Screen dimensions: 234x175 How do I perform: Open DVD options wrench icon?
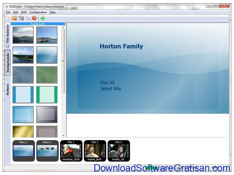click(28, 18)
